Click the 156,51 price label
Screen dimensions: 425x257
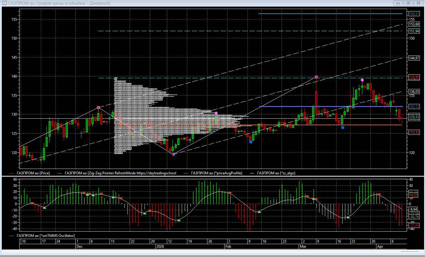click(414, 14)
